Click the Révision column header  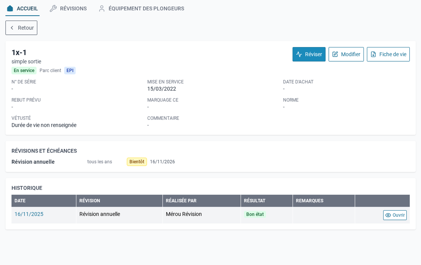(x=119, y=201)
